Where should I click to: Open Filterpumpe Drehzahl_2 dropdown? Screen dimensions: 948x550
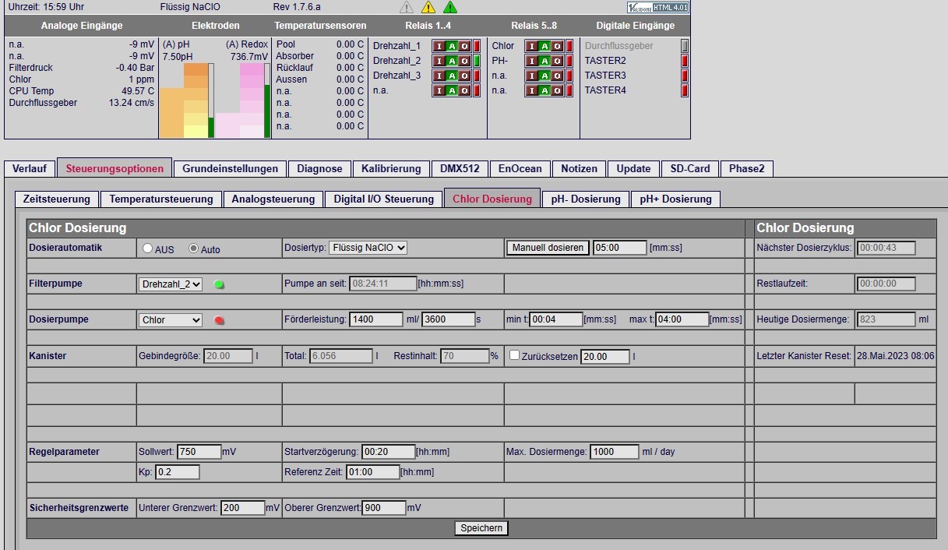point(171,284)
